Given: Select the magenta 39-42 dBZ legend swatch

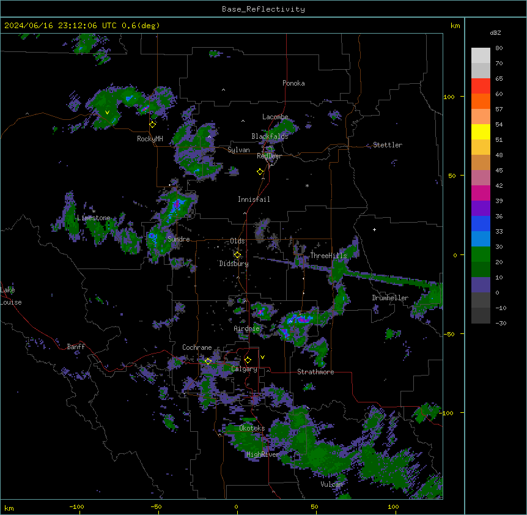Looking at the screenshot, I should point(481,193).
